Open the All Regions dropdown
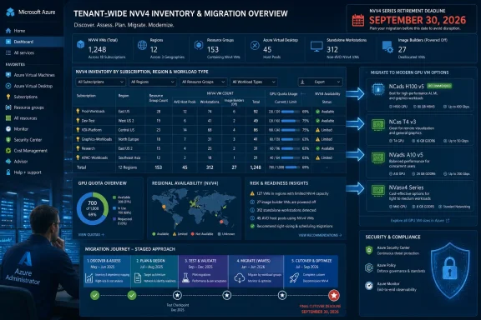The width and height of the screenshot is (481, 320). point(153,82)
